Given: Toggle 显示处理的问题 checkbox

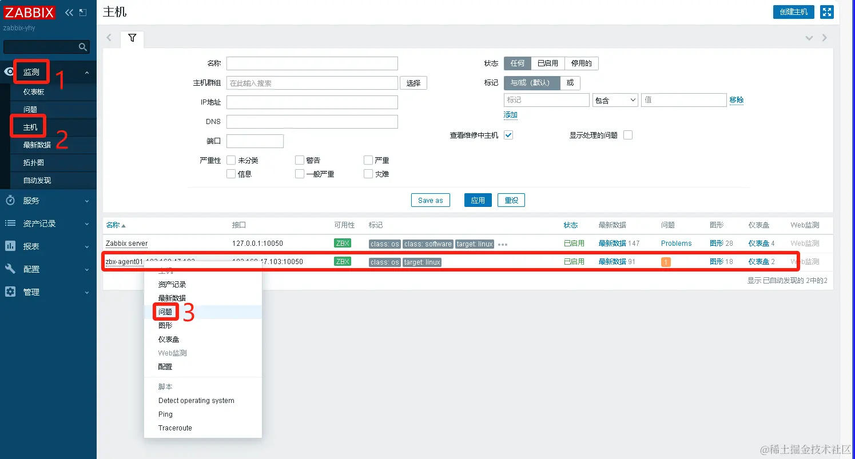Looking at the screenshot, I should [x=628, y=135].
